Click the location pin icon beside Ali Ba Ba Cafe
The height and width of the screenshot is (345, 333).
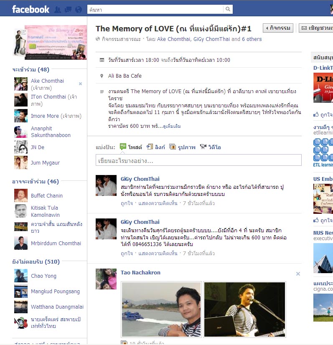pos(102,76)
